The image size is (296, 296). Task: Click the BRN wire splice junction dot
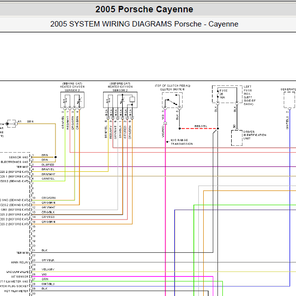click(55, 157)
